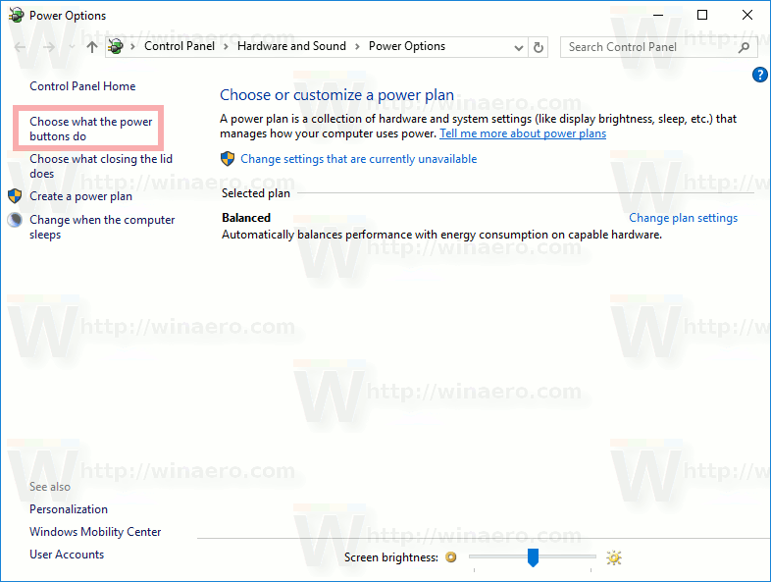Click the Screen brightness slider thumb
The height and width of the screenshot is (582, 771).
tap(533, 557)
